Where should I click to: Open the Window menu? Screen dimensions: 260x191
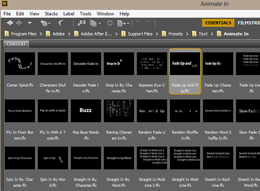click(x=105, y=13)
